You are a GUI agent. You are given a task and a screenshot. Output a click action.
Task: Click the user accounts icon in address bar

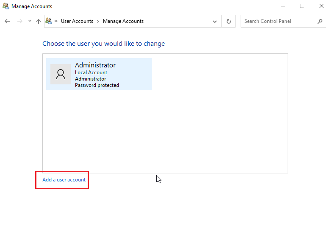(x=49, y=21)
